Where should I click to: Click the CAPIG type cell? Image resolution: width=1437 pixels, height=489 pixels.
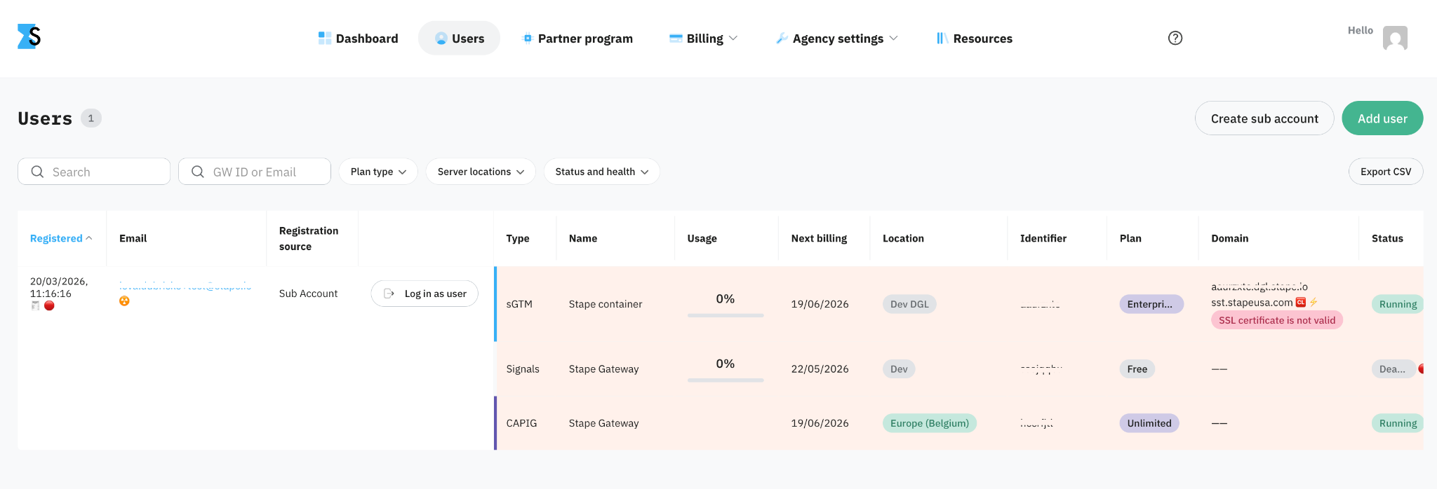[x=521, y=423]
